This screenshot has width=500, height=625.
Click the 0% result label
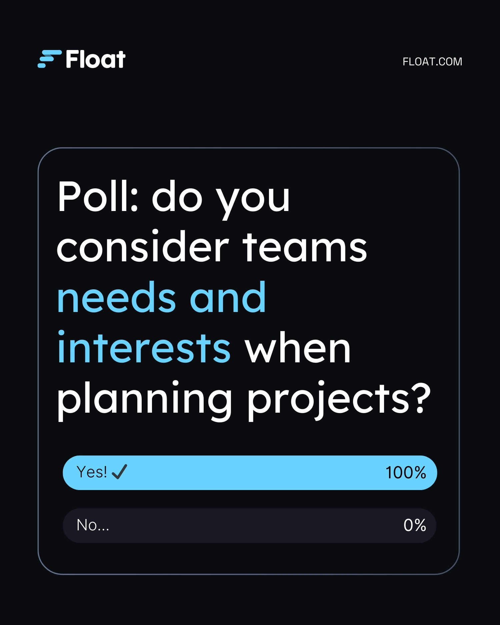(x=415, y=525)
